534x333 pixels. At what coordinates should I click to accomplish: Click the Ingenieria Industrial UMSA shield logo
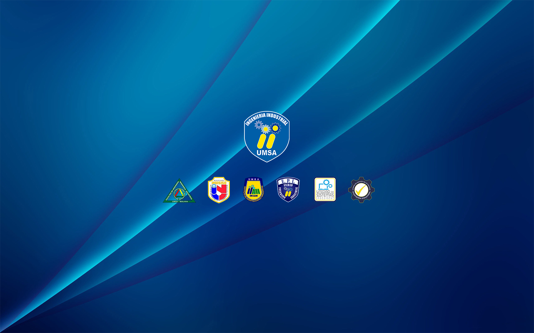point(267,137)
